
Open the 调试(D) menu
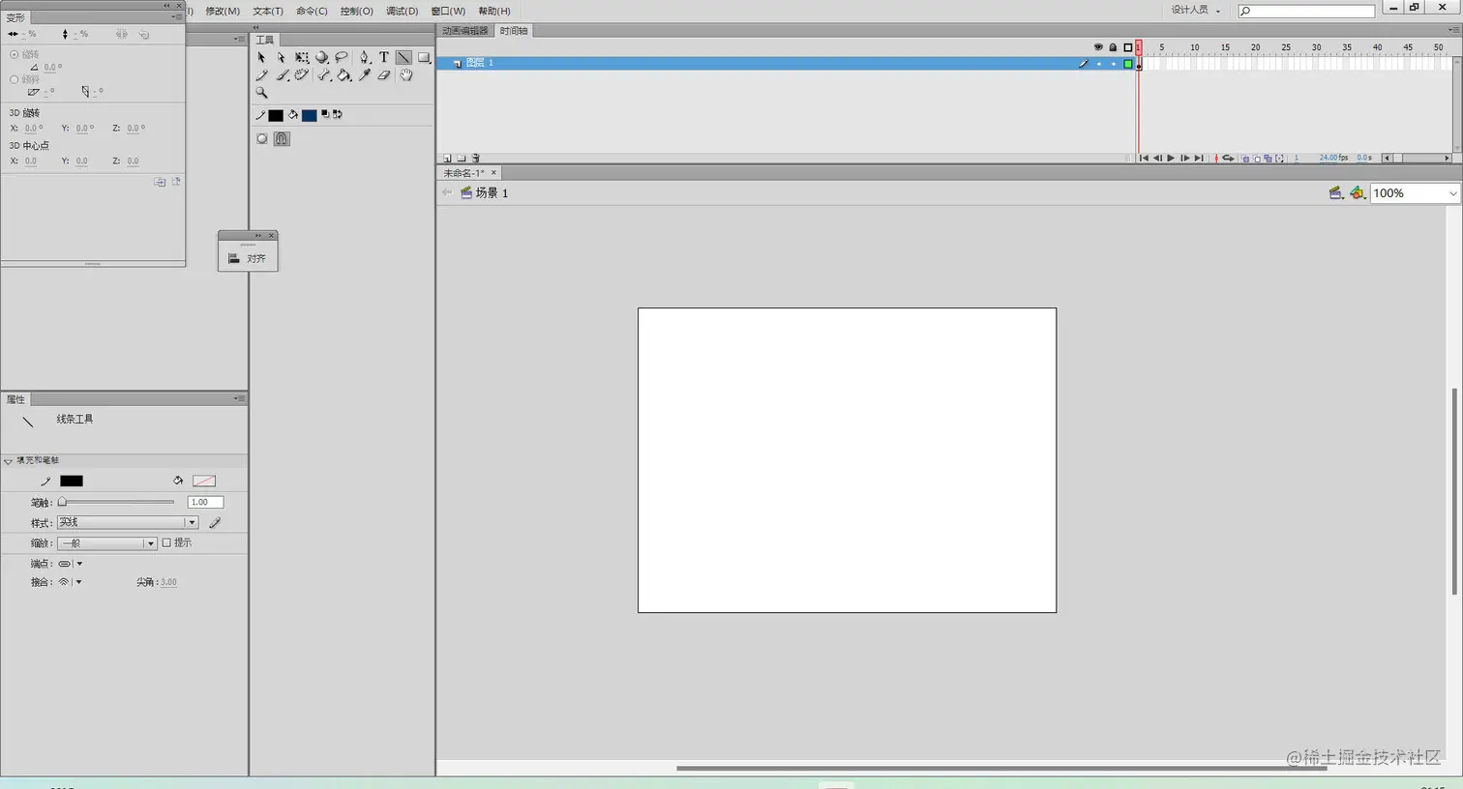pos(402,11)
